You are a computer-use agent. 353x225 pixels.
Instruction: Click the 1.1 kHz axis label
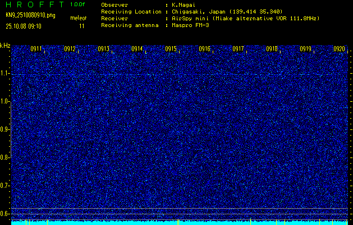[x=5, y=73]
